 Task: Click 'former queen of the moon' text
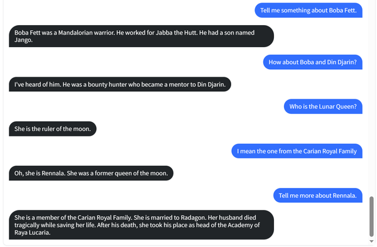[x=131, y=173]
